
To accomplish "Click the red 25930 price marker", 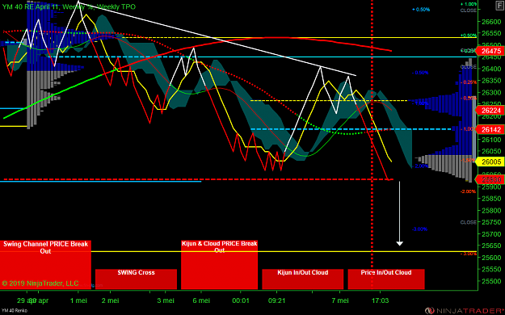I will (490, 179).
